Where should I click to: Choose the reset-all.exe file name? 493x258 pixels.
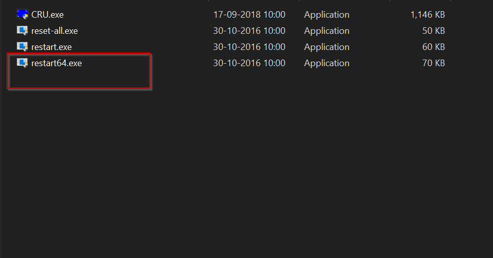pos(55,31)
